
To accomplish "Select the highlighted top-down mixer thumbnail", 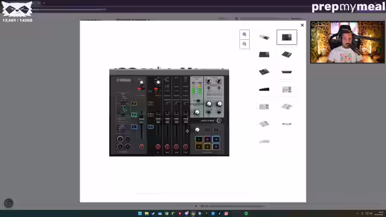I will (287, 37).
